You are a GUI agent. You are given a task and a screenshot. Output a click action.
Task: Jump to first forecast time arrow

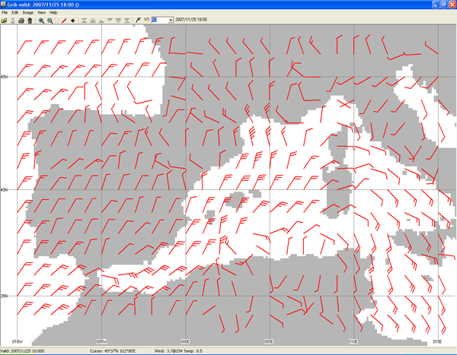point(82,21)
